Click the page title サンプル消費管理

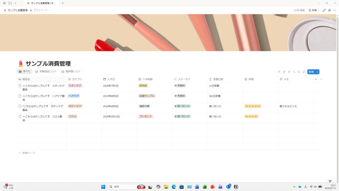48,63
